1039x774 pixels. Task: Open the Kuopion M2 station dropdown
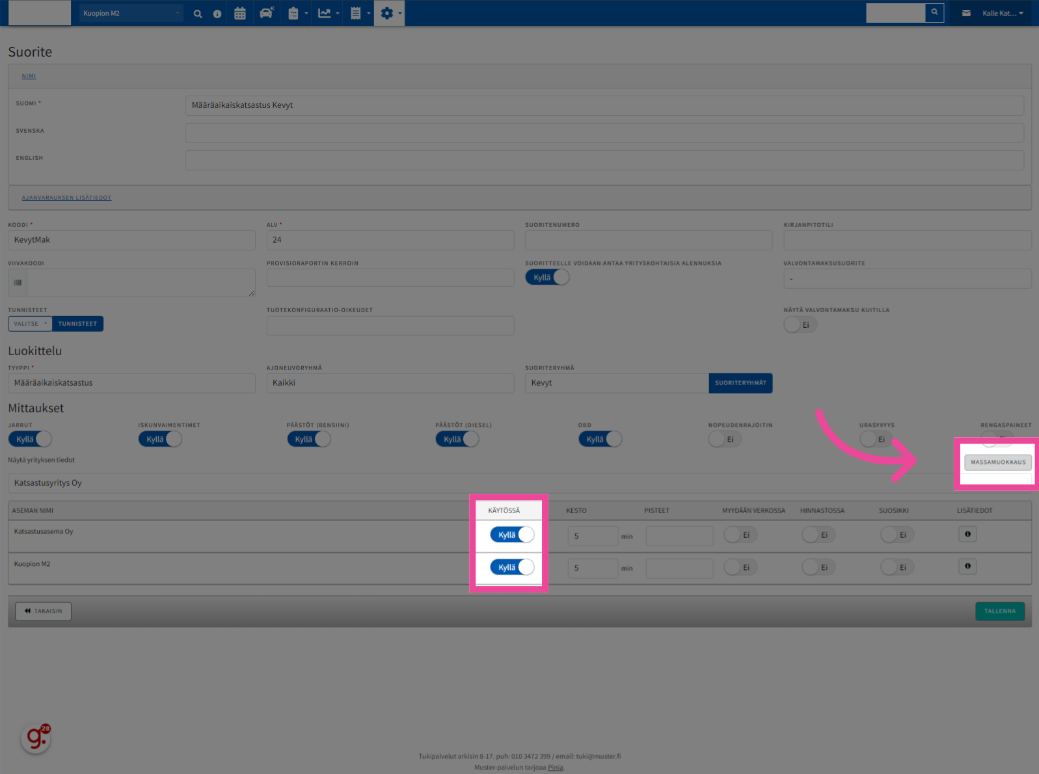[131, 13]
